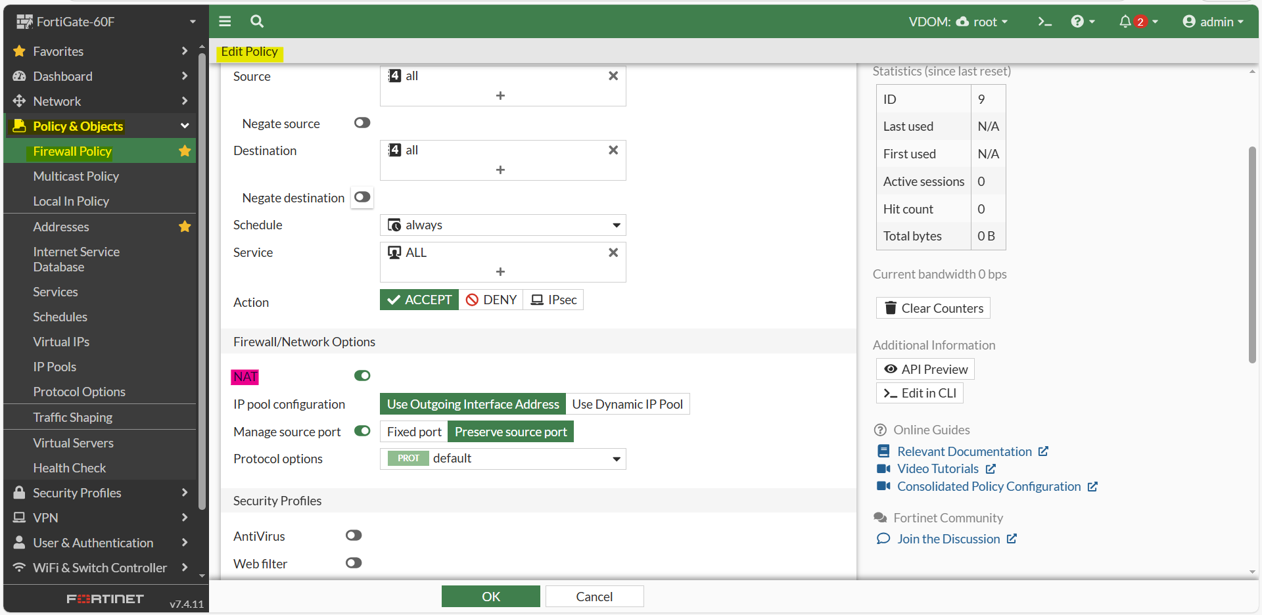
Task: Click the Favorites star icon in sidebar
Action: pos(19,51)
